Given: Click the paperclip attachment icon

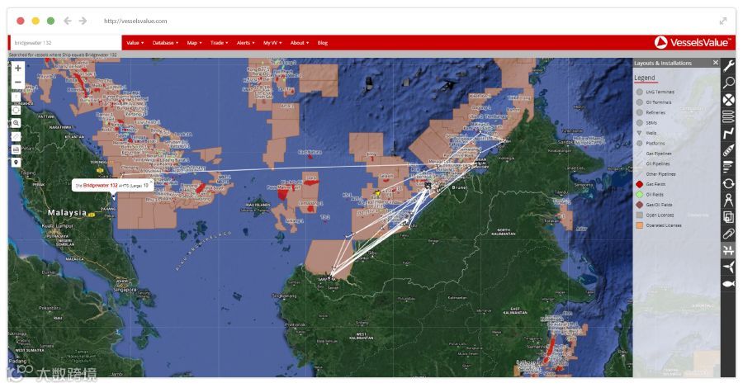Looking at the screenshot, I should [728, 234].
